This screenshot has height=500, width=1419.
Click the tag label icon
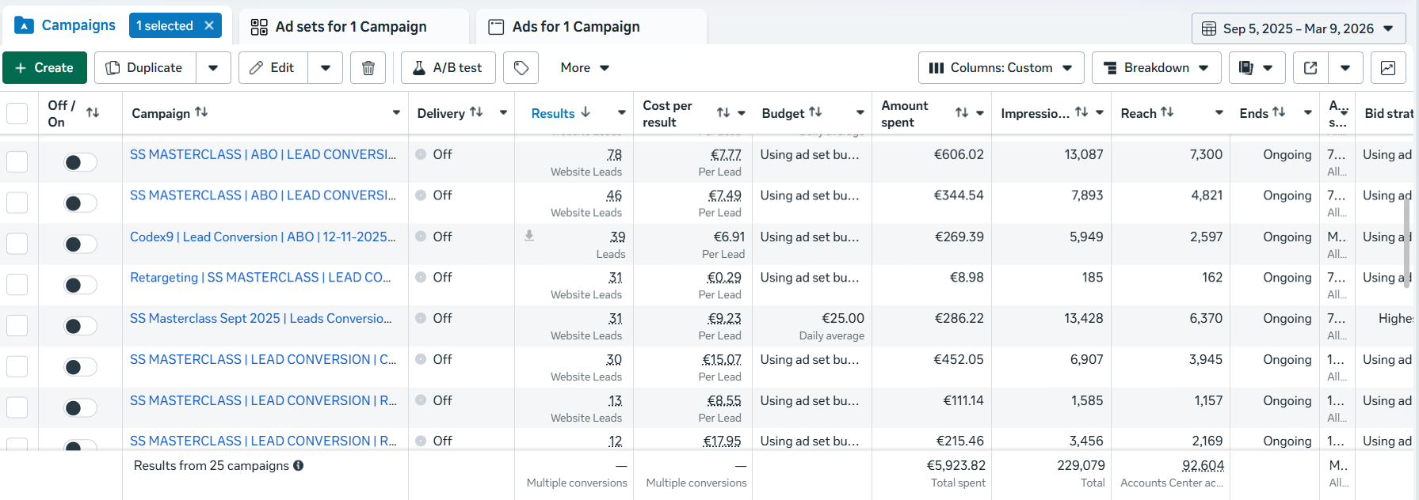pos(521,68)
